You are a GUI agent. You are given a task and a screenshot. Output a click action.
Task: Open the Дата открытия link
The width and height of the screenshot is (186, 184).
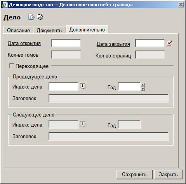pos(24,43)
